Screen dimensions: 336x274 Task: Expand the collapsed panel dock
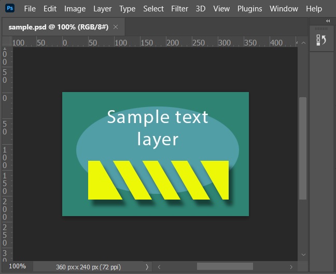328,21
